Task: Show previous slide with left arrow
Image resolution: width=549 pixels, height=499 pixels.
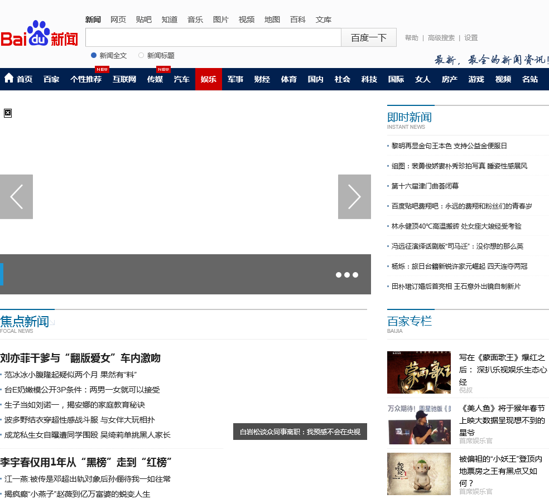Action: pyautogui.click(x=16, y=197)
